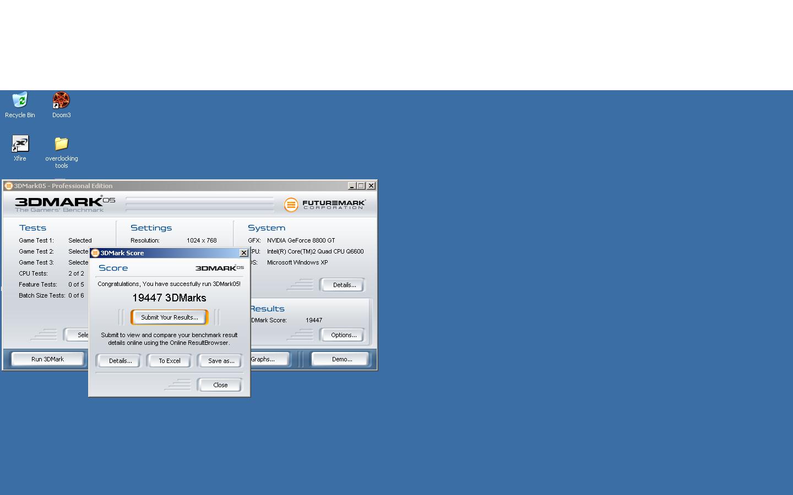Viewport: 793px width, 495px height.
Task: Click Submit Your Results button
Action: pos(170,317)
